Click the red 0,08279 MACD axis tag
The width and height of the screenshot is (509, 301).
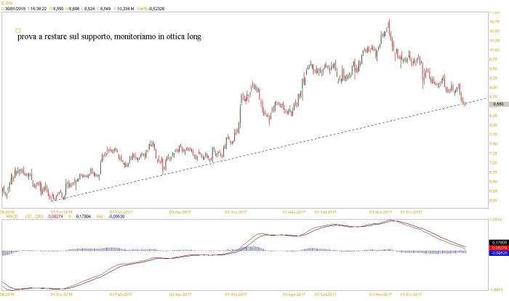pyautogui.click(x=498, y=248)
